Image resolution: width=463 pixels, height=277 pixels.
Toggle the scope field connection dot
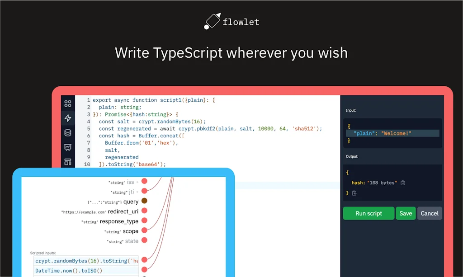point(144,231)
